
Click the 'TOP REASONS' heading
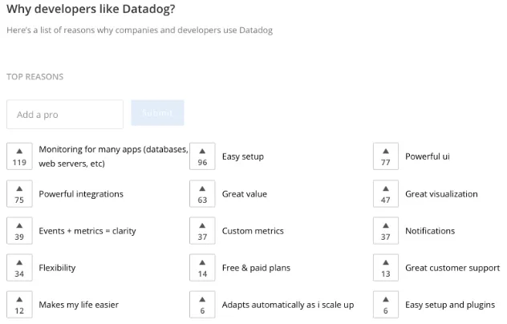click(35, 77)
